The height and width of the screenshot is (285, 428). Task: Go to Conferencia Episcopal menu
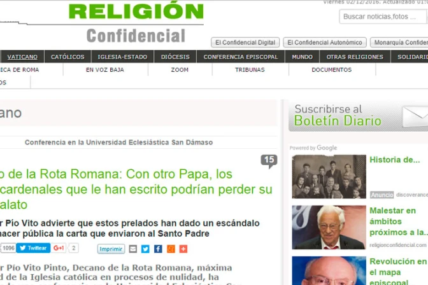tap(240, 57)
